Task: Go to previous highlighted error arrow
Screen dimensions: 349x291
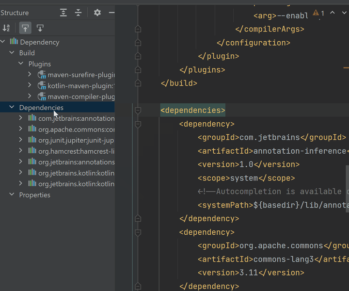Action: pyautogui.click(x=333, y=13)
